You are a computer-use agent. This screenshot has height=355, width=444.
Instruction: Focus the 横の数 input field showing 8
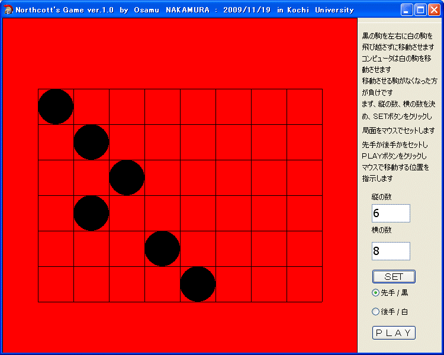click(x=391, y=251)
